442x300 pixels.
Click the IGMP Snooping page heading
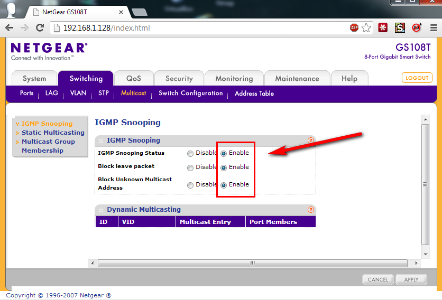click(x=128, y=123)
